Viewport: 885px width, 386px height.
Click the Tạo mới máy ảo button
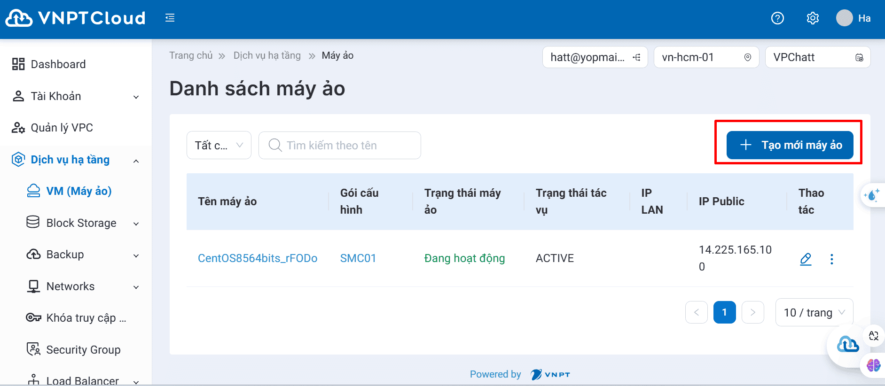point(790,145)
